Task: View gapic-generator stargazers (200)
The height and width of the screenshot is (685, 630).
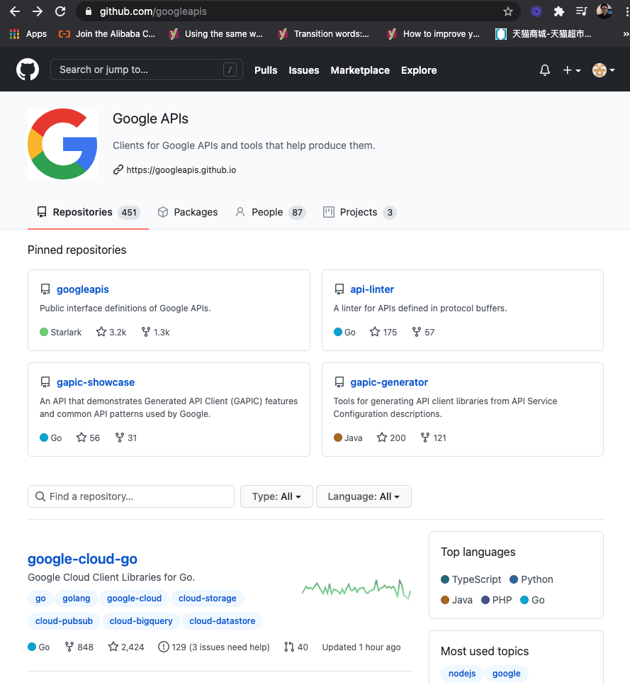Action: click(x=391, y=438)
